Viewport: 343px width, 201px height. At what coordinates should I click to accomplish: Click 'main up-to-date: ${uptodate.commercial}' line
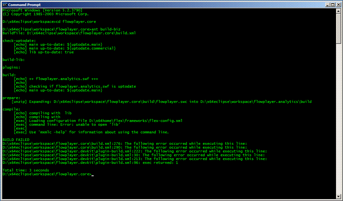(65, 48)
